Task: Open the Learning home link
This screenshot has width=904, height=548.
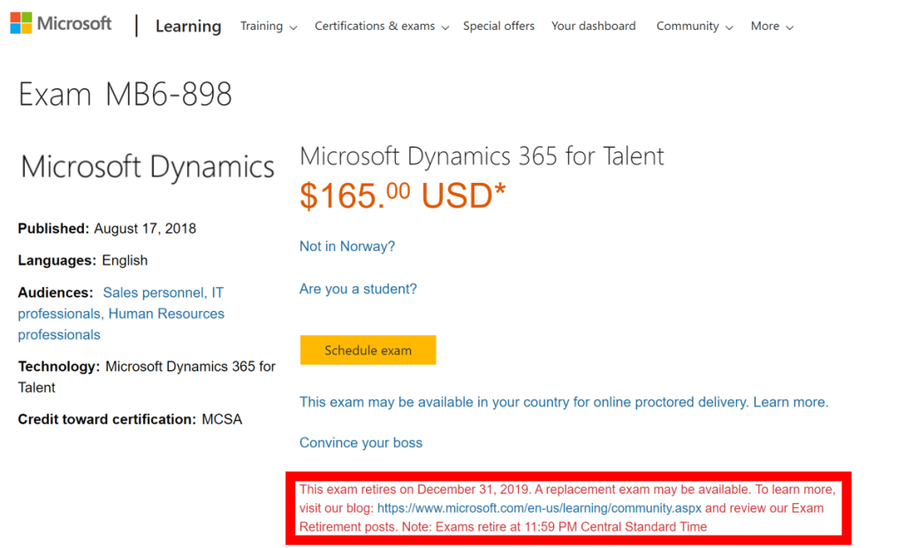Action: coord(188,27)
